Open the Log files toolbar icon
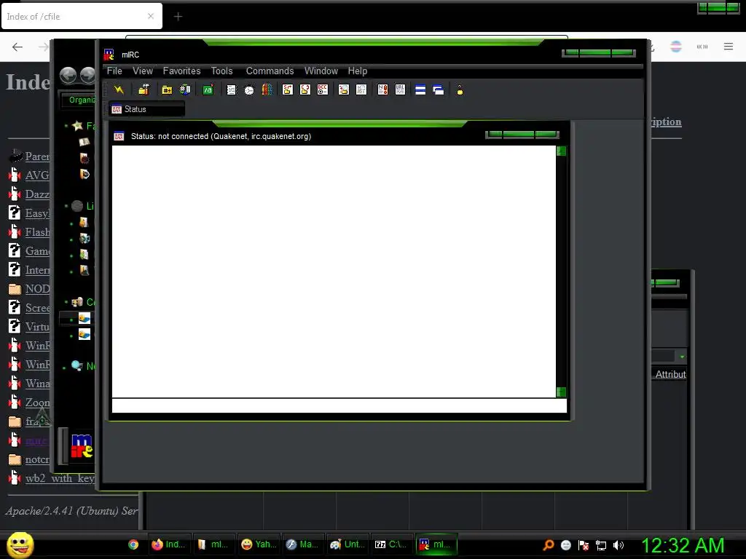Image resolution: width=746 pixels, height=559 pixels. pyautogui.click(x=361, y=90)
